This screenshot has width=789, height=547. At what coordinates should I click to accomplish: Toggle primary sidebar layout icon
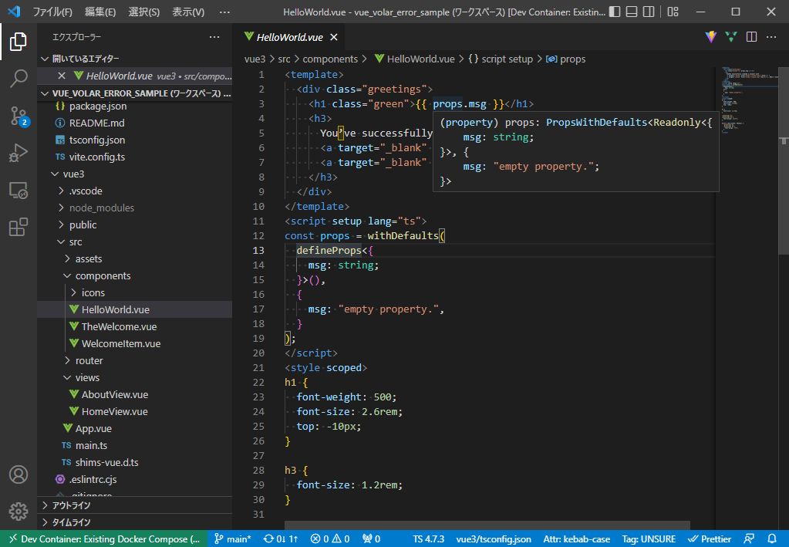615,12
